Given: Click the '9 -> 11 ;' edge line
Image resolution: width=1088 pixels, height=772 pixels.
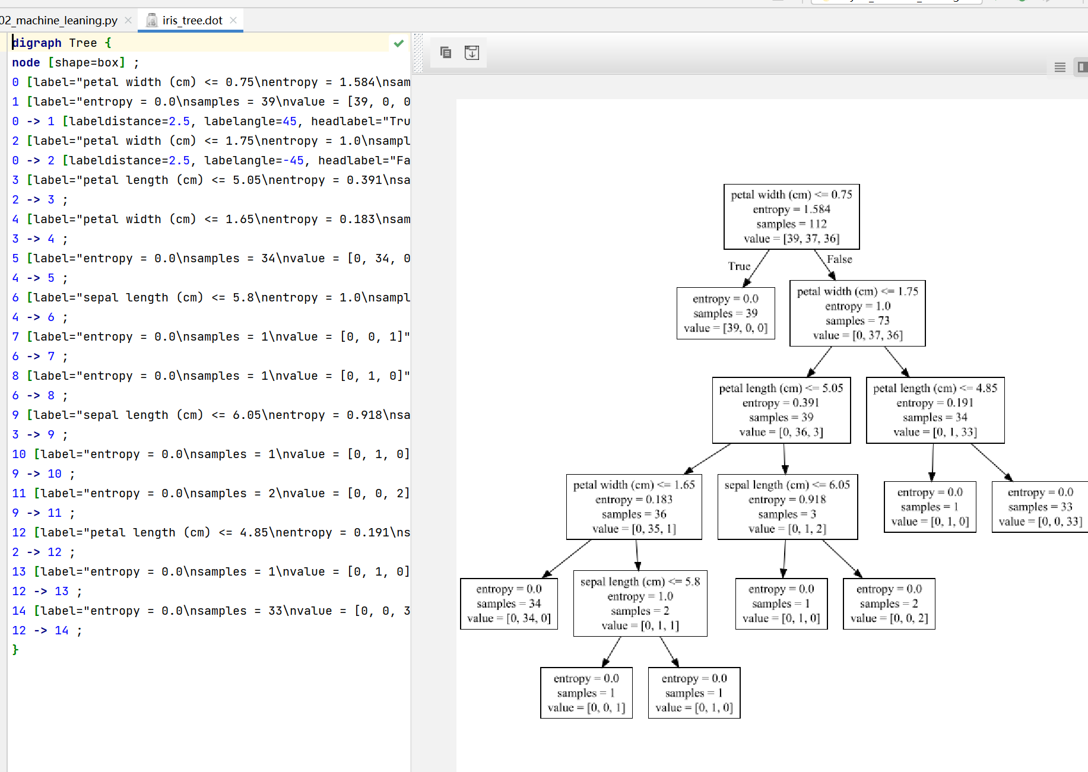Looking at the screenshot, I should click(43, 513).
